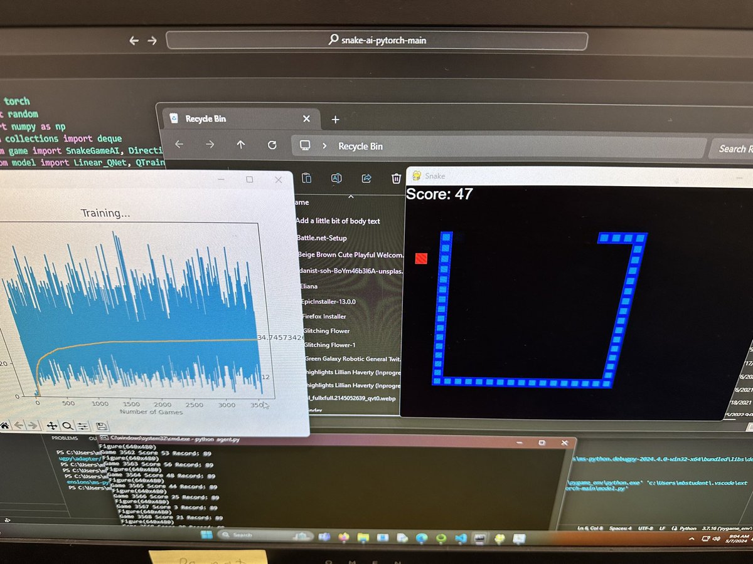Go up one folder in Recycle Bin window
Screen dimensions: 753x564
pyautogui.click(x=241, y=145)
